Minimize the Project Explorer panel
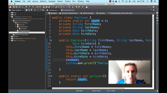 [x=40, y=10]
